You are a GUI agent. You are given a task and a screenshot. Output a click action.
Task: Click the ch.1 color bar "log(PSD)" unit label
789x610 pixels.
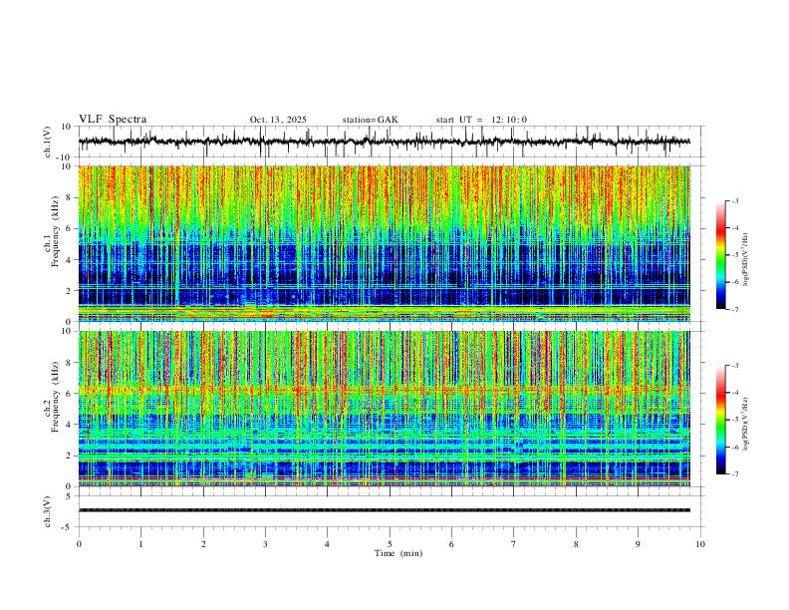pyautogui.click(x=745, y=259)
